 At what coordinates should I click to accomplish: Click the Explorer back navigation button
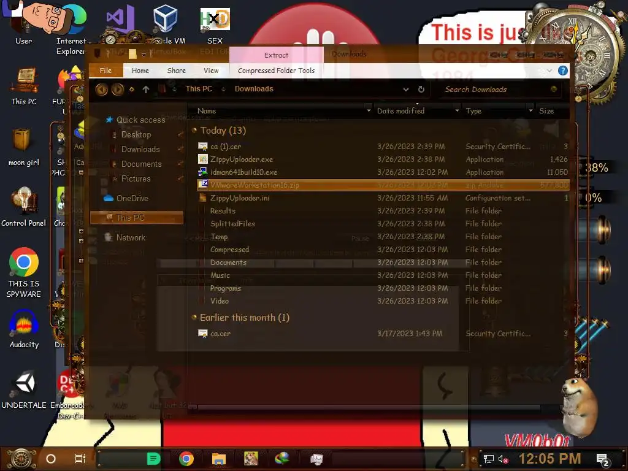click(102, 89)
